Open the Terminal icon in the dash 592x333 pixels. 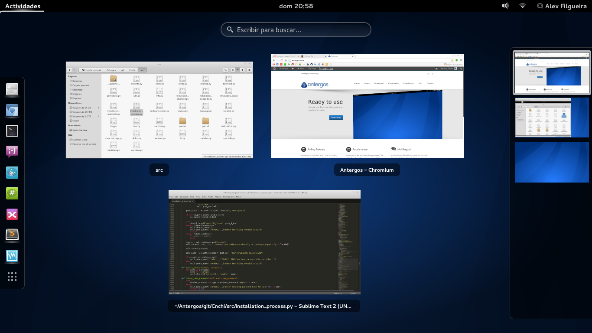click(12, 131)
